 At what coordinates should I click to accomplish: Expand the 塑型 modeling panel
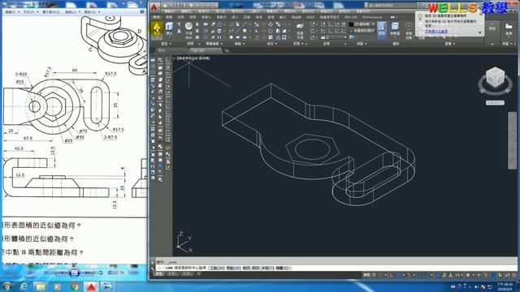[x=166, y=44]
